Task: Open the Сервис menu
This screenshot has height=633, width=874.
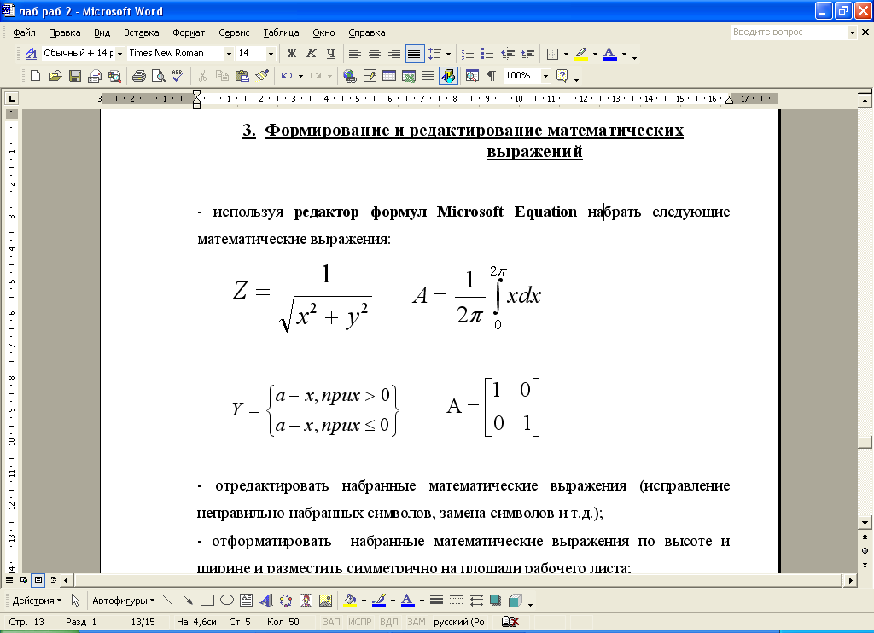Action: (x=234, y=33)
